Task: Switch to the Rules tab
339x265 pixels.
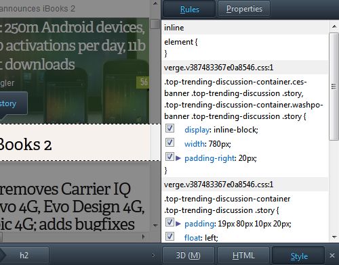Action: (189, 9)
